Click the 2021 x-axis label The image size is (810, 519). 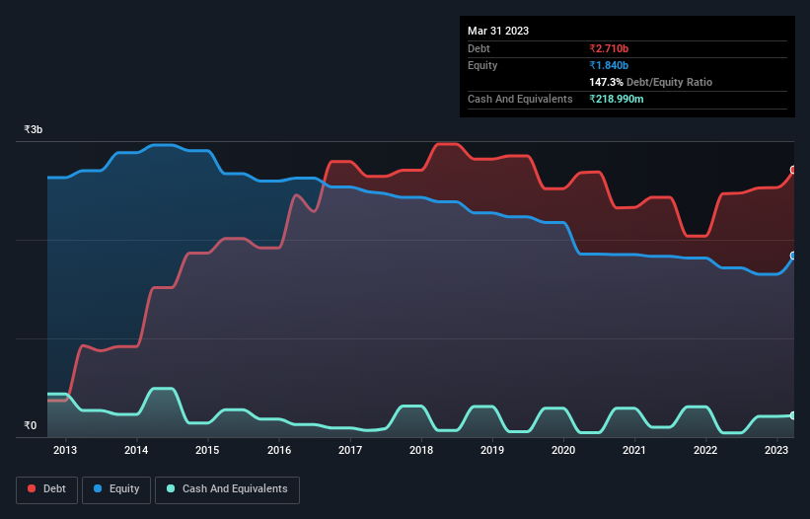pos(633,450)
